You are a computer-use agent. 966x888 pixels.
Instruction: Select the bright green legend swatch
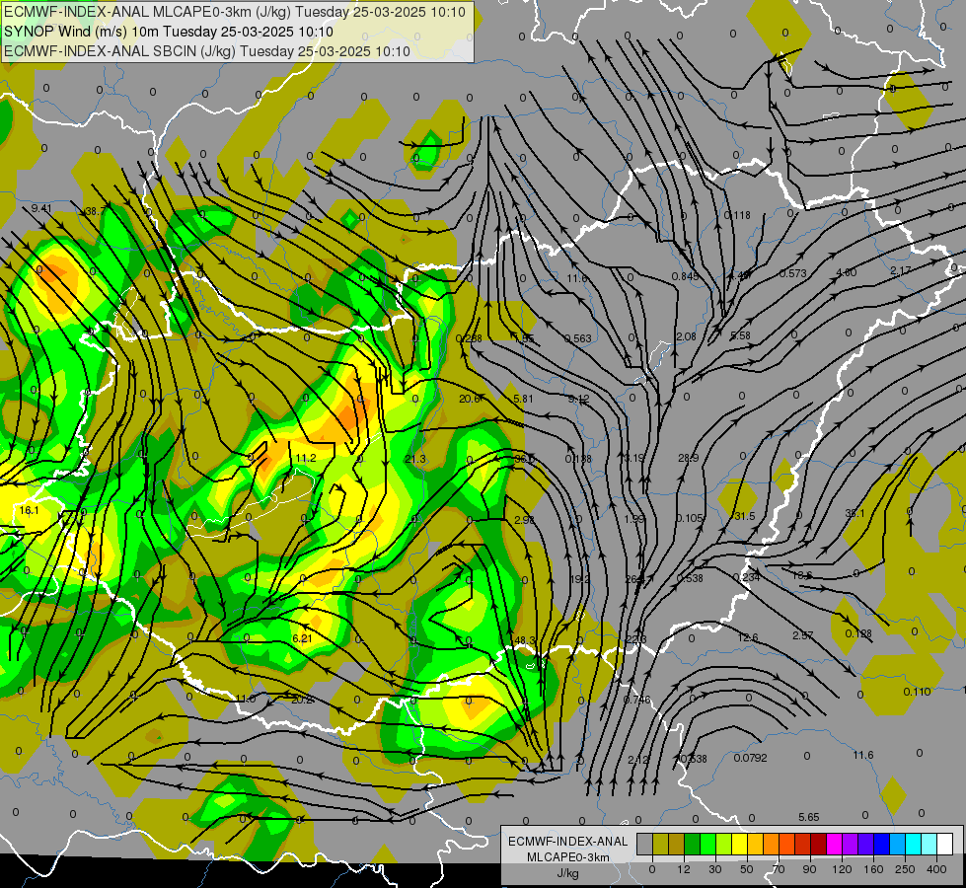point(707,844)
